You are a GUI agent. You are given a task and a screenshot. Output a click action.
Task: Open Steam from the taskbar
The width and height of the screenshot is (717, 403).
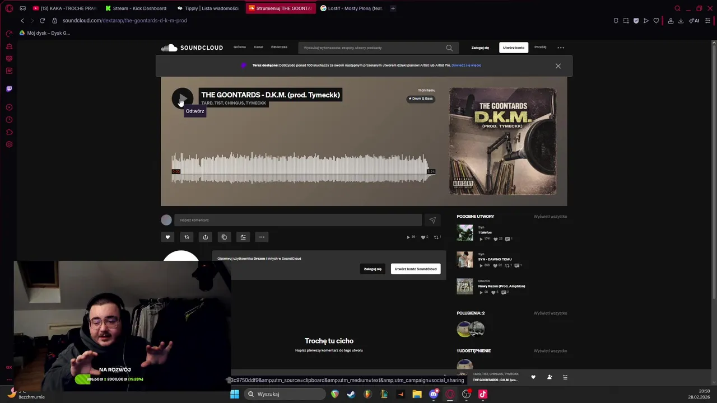351,394
